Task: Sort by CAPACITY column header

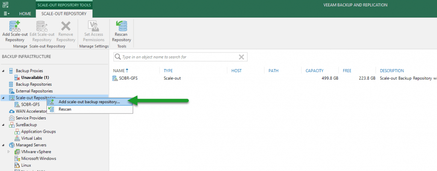Action: click(x=315, y=71)
